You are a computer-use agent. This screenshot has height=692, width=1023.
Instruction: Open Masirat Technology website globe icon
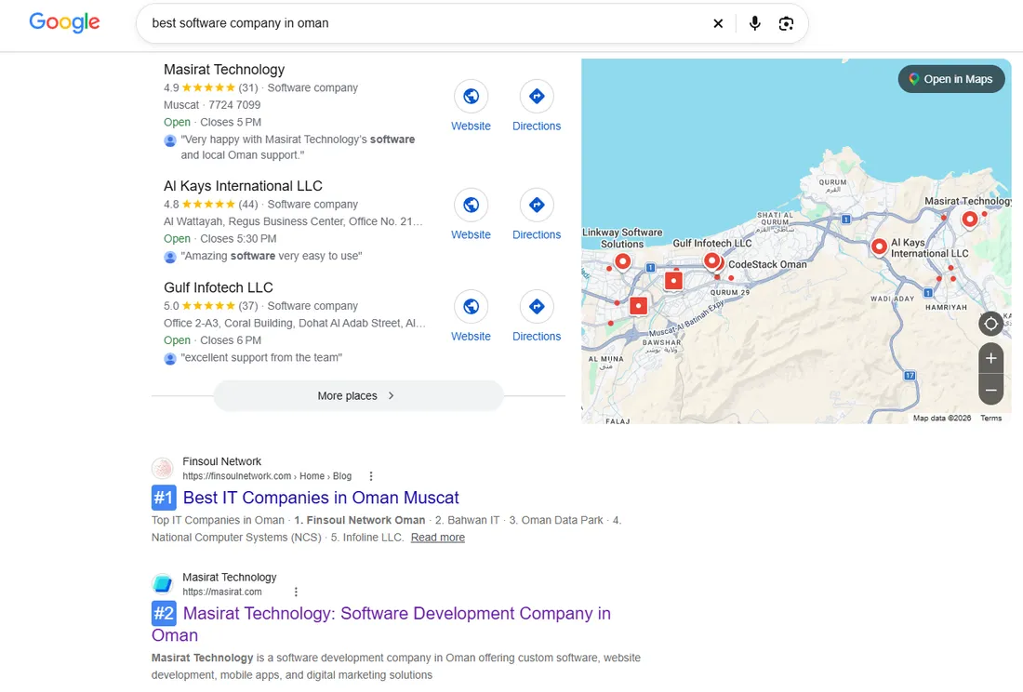[472, 97]
